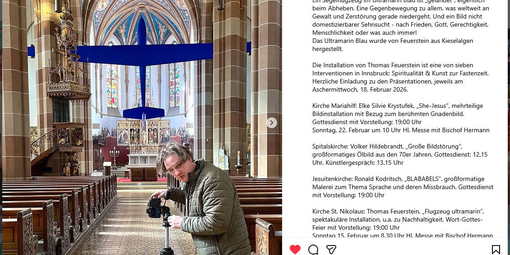Go to next photo with the arrow
The image size is (510, 255).
[272, 123]
